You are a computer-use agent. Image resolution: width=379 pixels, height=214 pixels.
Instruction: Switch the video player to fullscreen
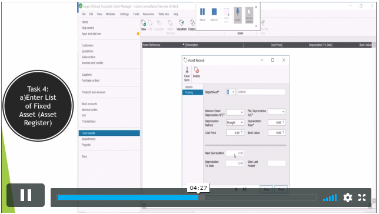(x=362, y=198)
